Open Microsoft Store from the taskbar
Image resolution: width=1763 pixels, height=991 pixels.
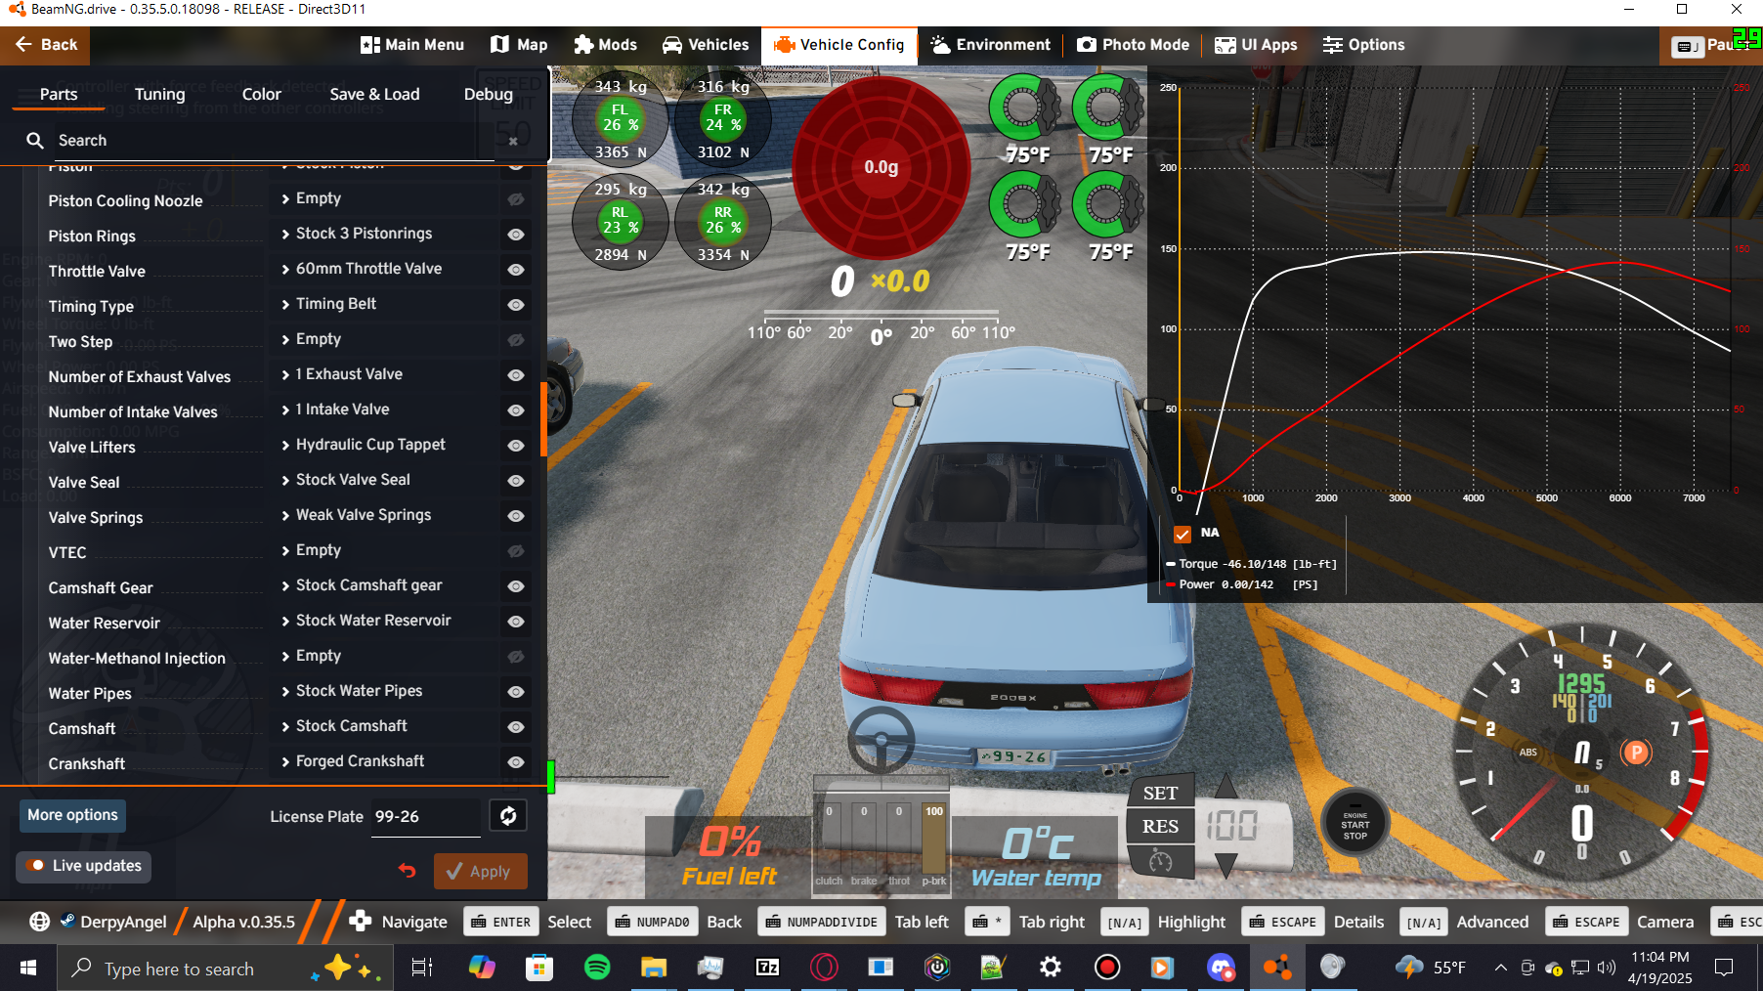[538, 968]
